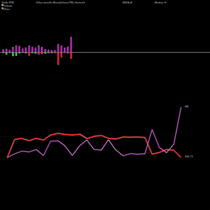Select the Volume legend label
Image resolution: width=210 pixels, height=210 pixels.
(x=8, y=6)
